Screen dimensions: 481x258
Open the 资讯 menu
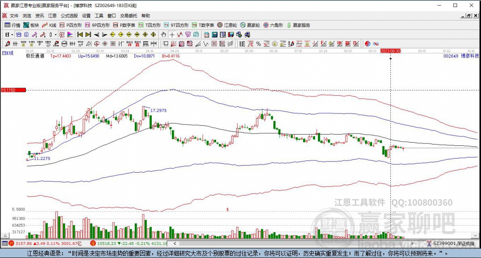pos(39,15)
